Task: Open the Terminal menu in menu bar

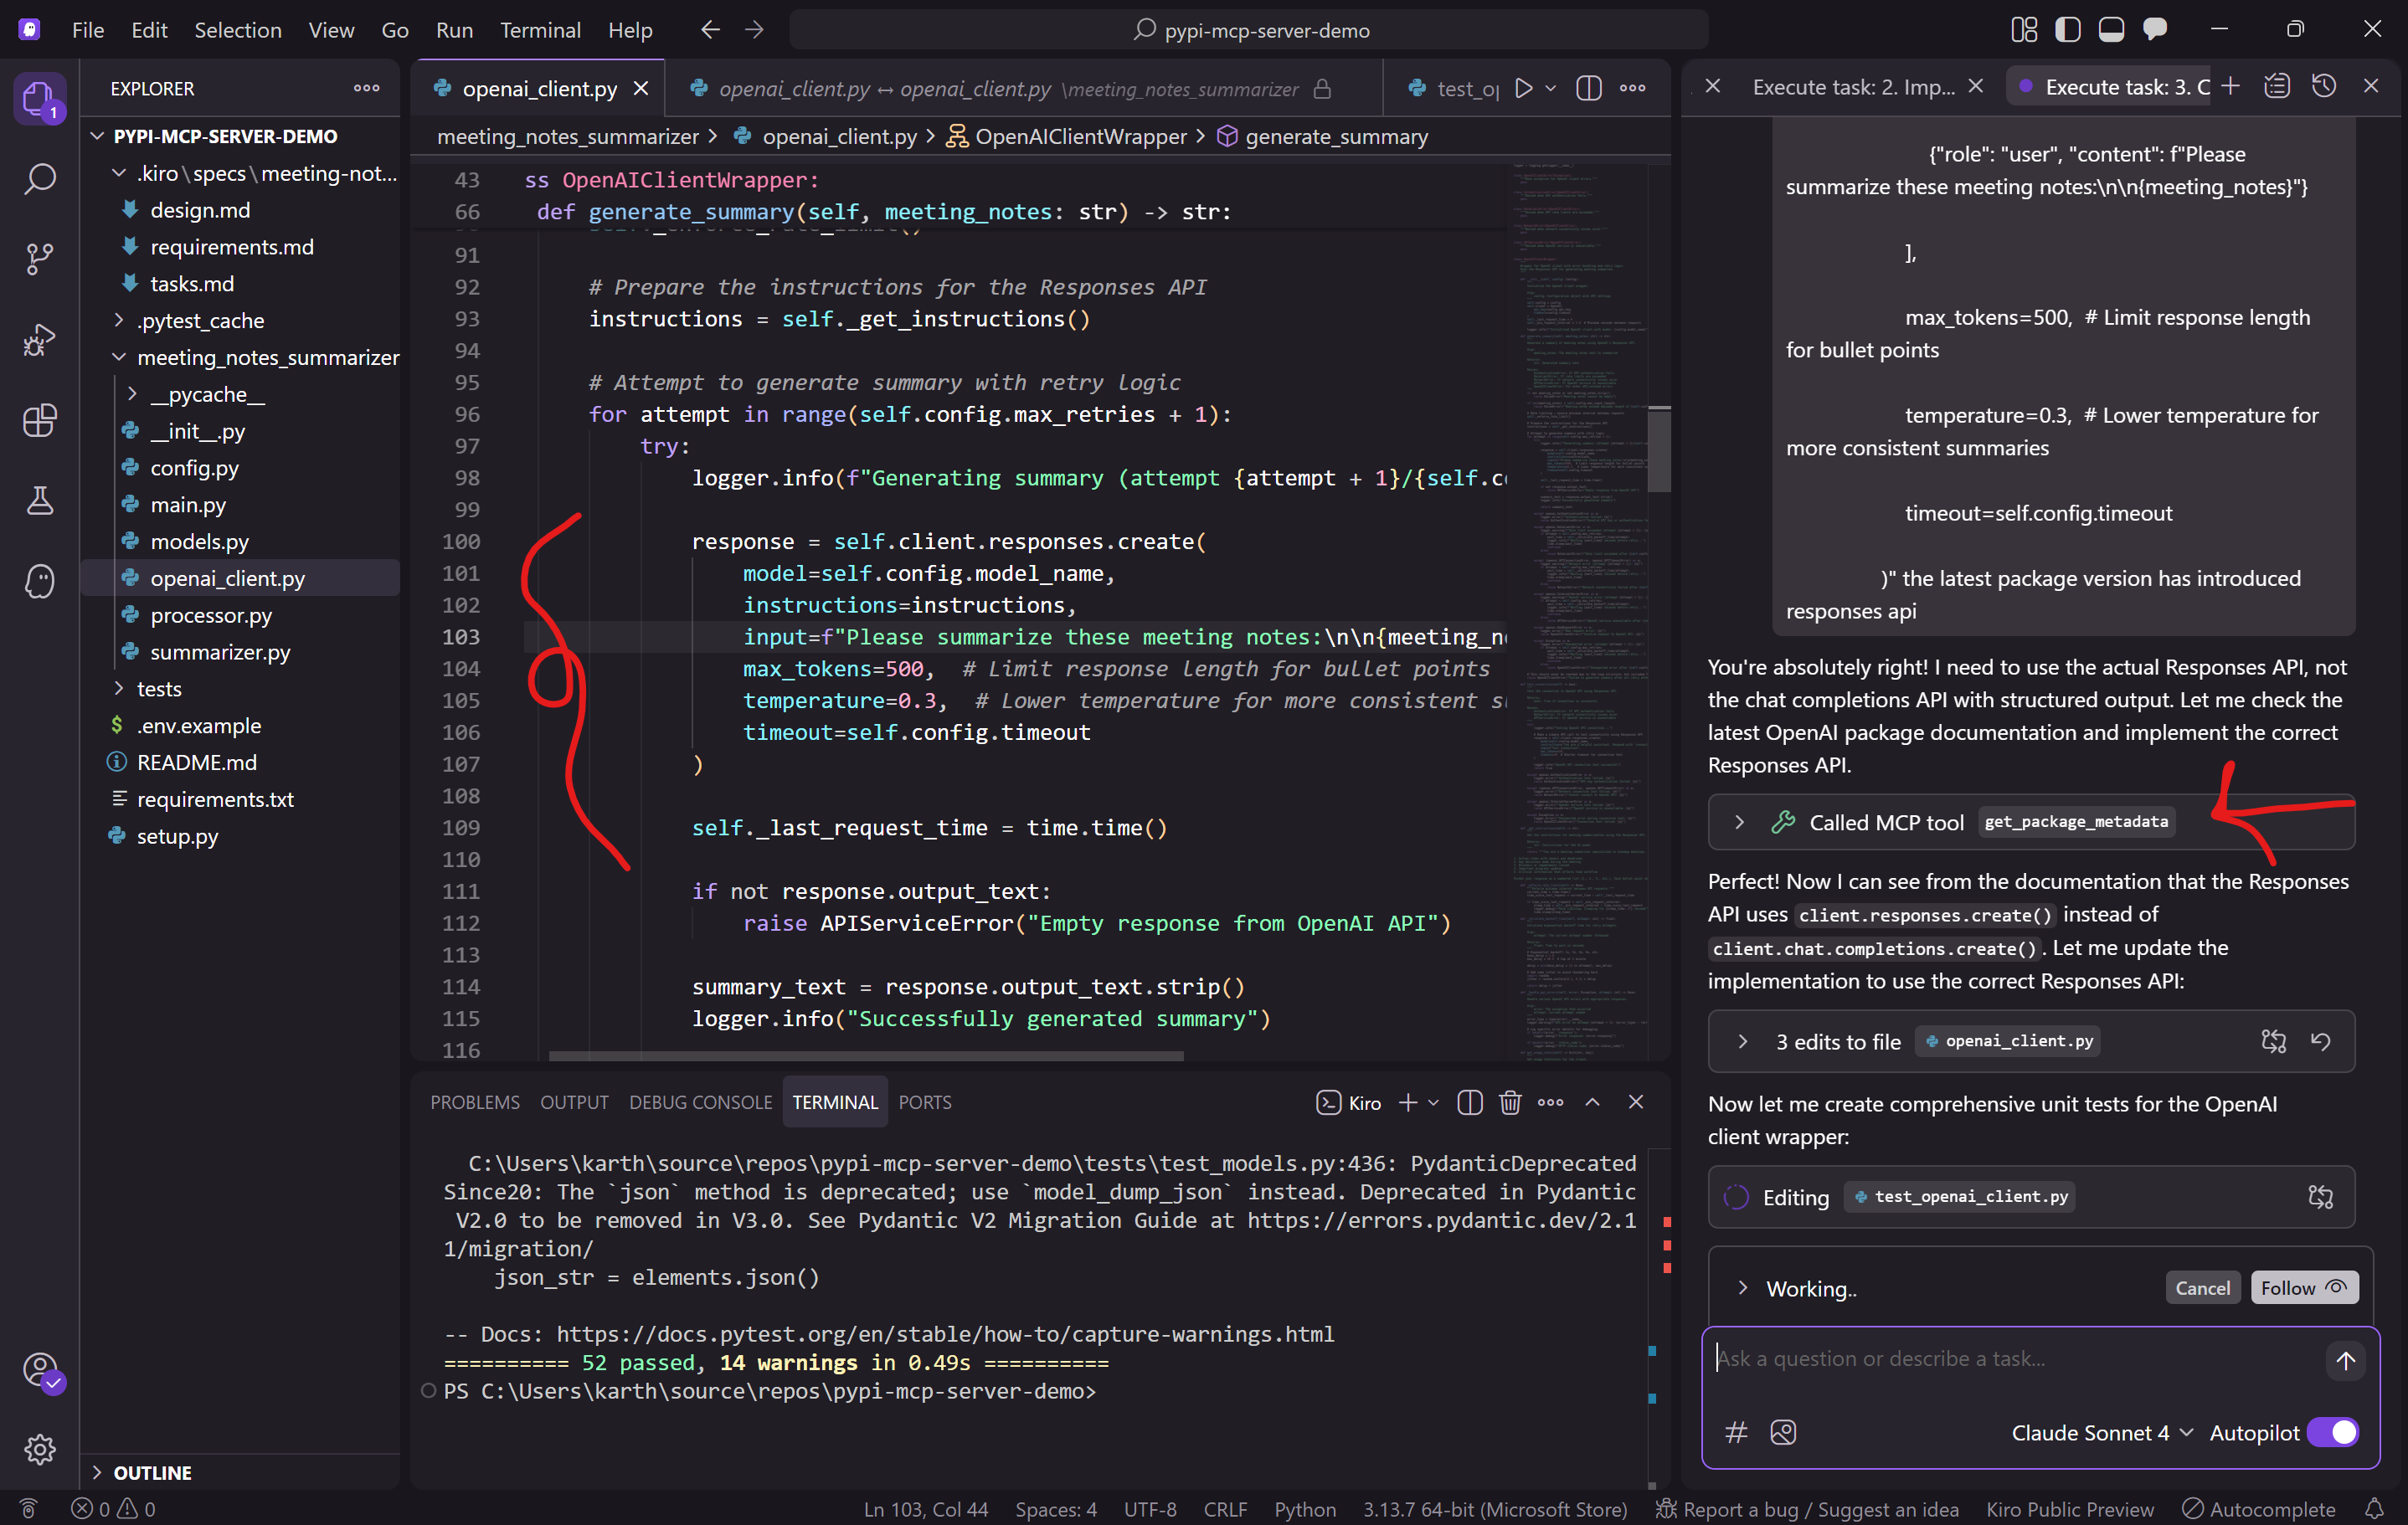Action: click(540, 30)
